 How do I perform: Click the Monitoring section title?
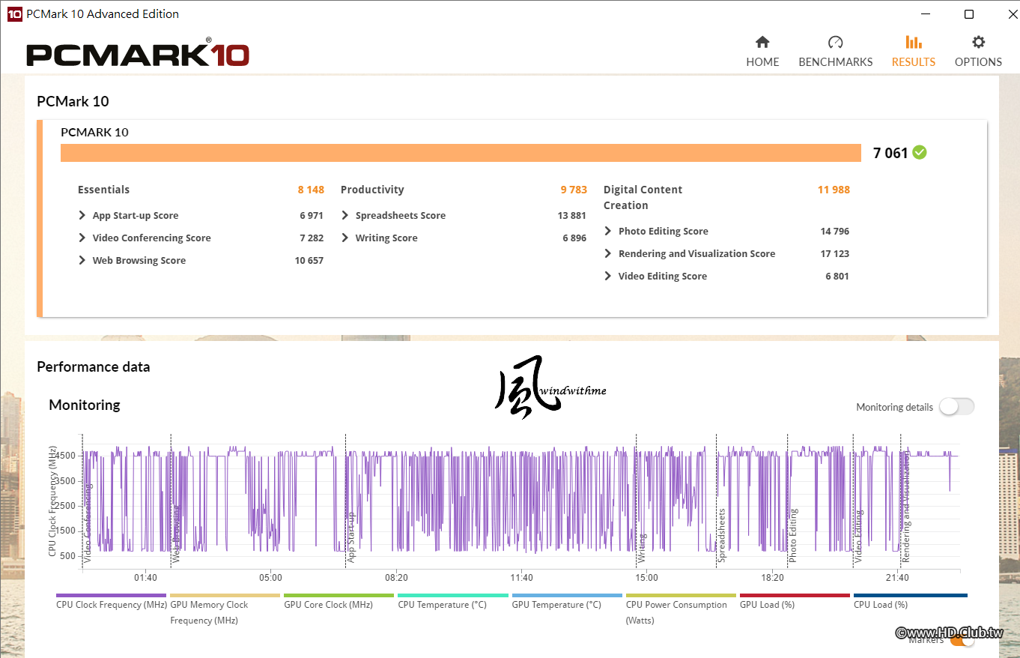[x=85, y=405]
